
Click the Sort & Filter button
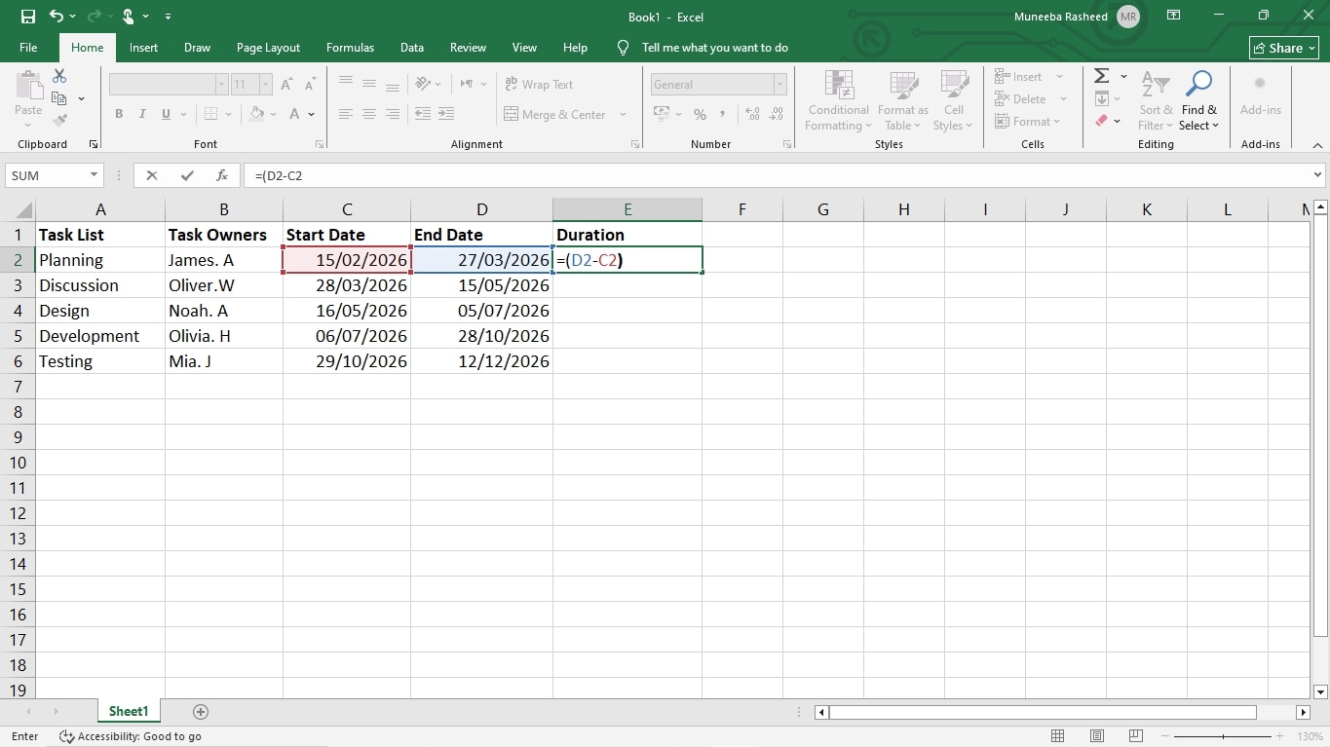(1156, 100)
